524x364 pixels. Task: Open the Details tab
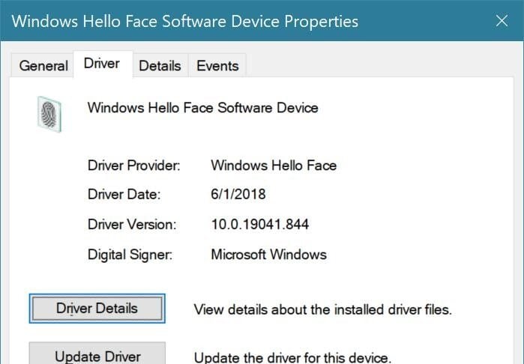coord(160,66)
